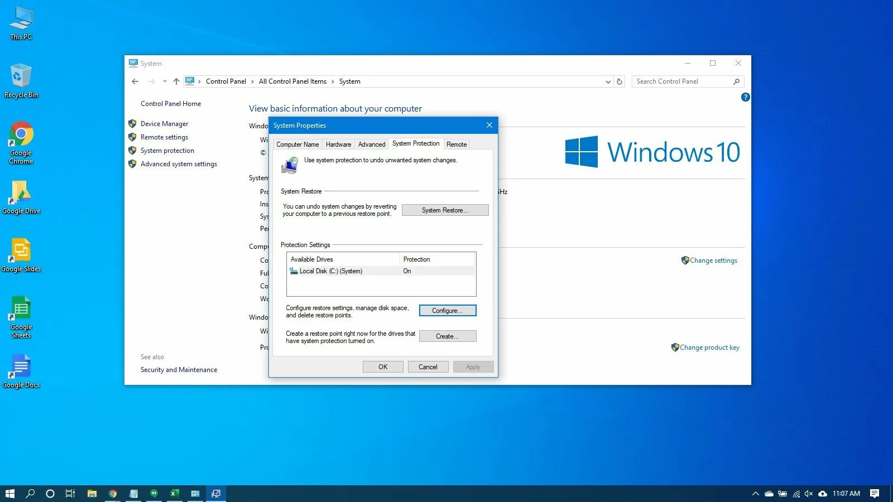The height and width of the screenshot is (502, 893).
Task: Open the Action Center notifications icon
Action: click(875, 494)
